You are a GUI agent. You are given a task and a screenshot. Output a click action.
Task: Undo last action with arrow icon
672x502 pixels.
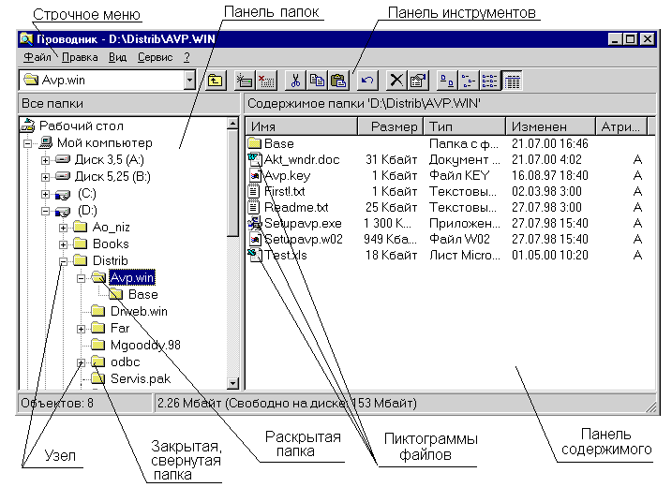pyautogui.click(x=367, y=81)
